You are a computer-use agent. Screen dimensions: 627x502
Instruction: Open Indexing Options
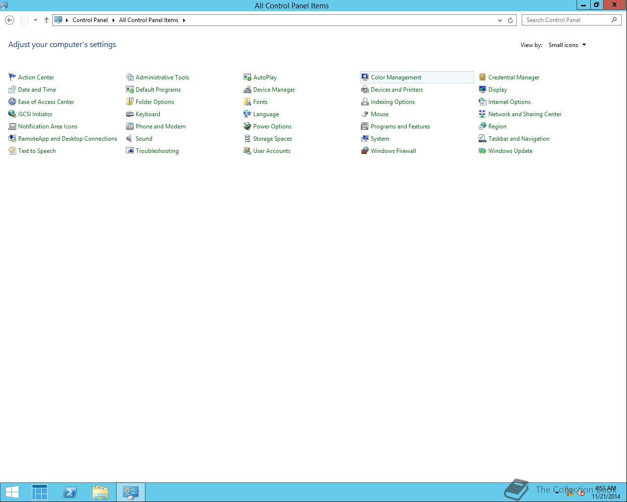tap(393, 102)
